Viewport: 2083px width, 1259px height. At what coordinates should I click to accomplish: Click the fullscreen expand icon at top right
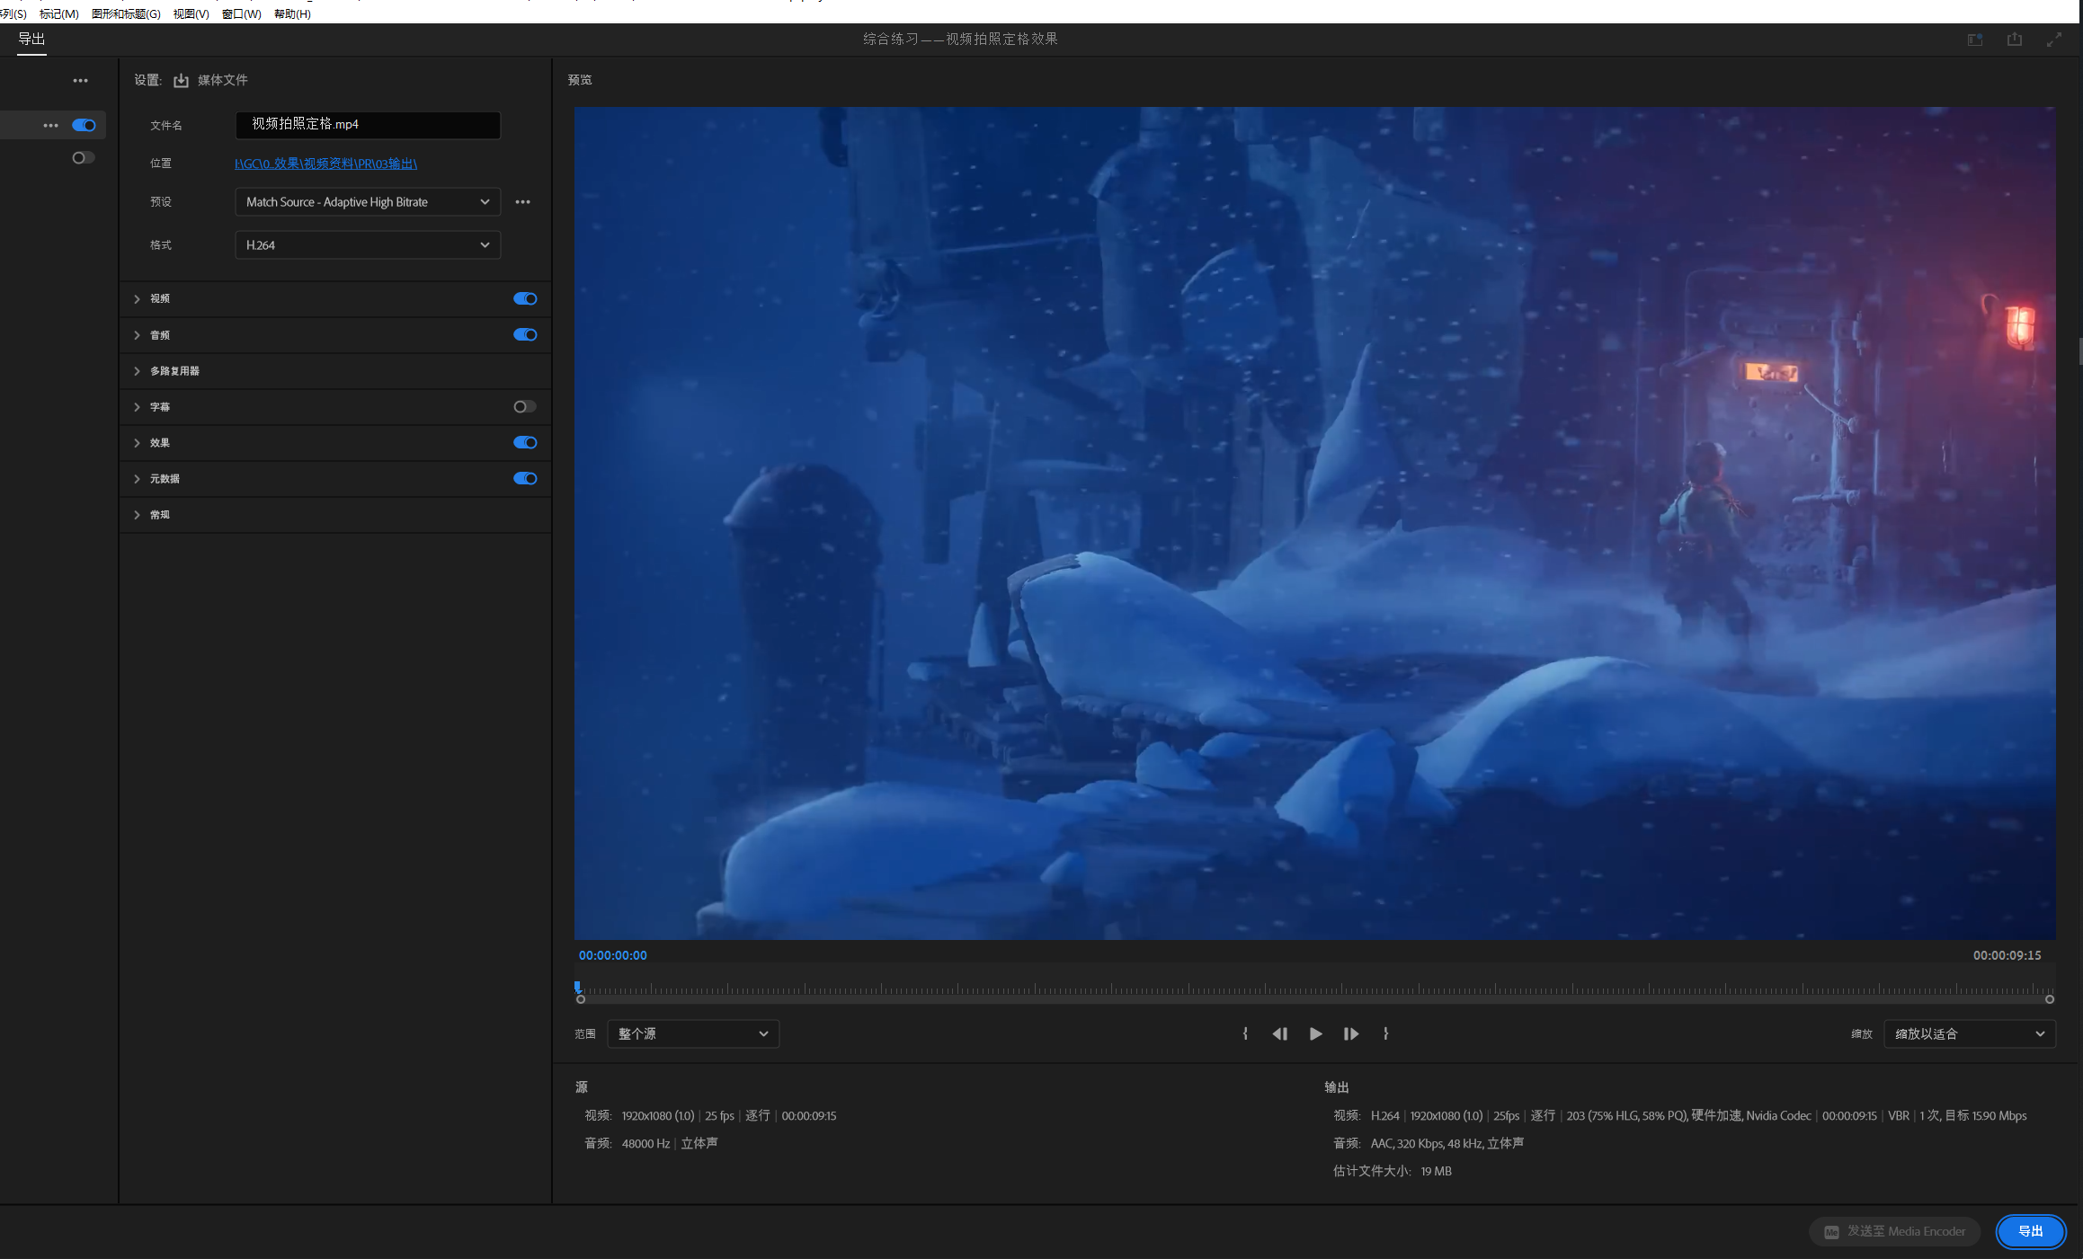coord(2053,40)
